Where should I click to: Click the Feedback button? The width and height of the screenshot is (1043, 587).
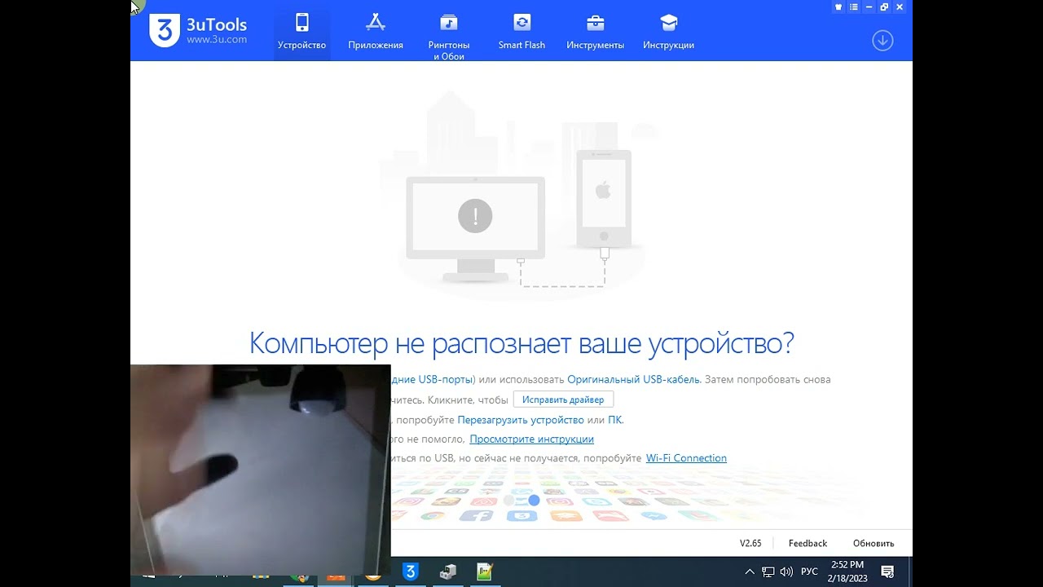tap(808, 543)
